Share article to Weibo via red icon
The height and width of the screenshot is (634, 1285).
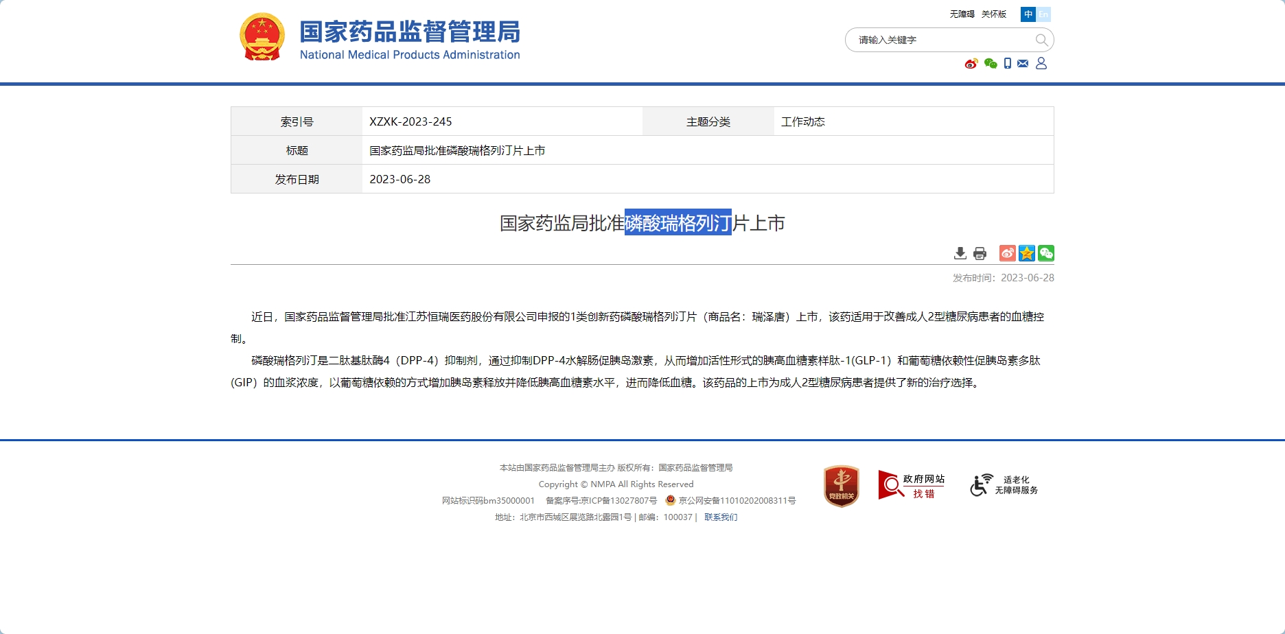coord(1008,253)
